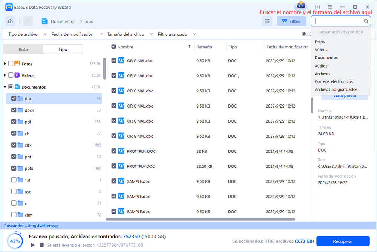This screenshot has height=252, width=377.
Task: Click the asc folder icon
Action: click(20, 192)
